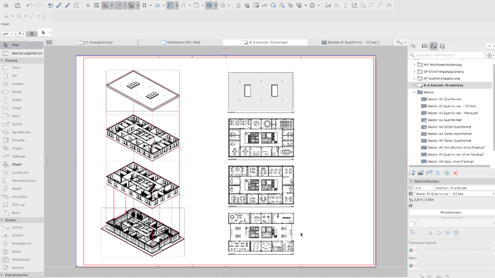Click the eyedropper pick-up parameters icon
Viewport: 495px width, 278px height.
click(59, 5)
